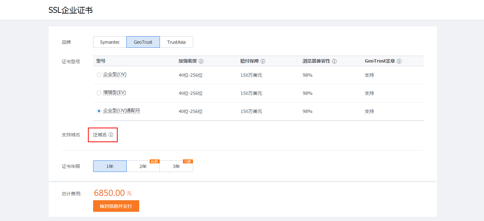Image resolution: width=484 pixels, height=221 pixels.
Task: Click info icon beside GeoTrust签章 header
Action: pyautogui.click(x=399, y=61)
